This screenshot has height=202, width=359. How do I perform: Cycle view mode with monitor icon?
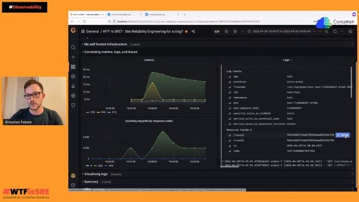(350, 31)
